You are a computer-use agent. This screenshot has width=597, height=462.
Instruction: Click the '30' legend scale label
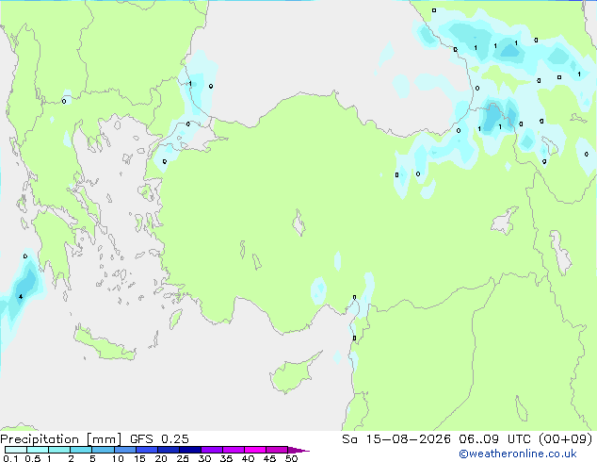tap(204, 458)
